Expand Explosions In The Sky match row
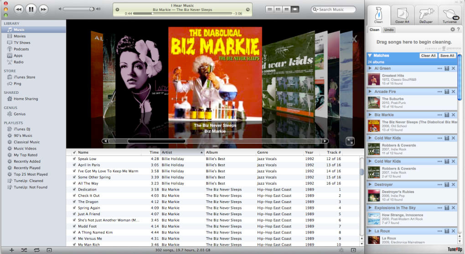Screen dimensions: 465x254 [x=370, y=207]
